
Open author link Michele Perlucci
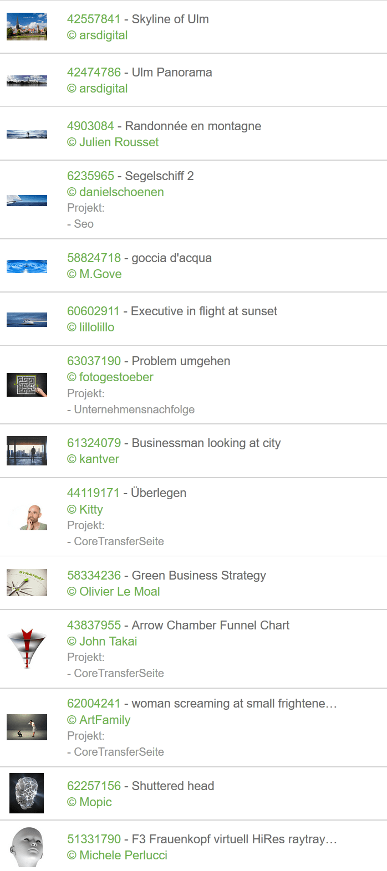123,855
